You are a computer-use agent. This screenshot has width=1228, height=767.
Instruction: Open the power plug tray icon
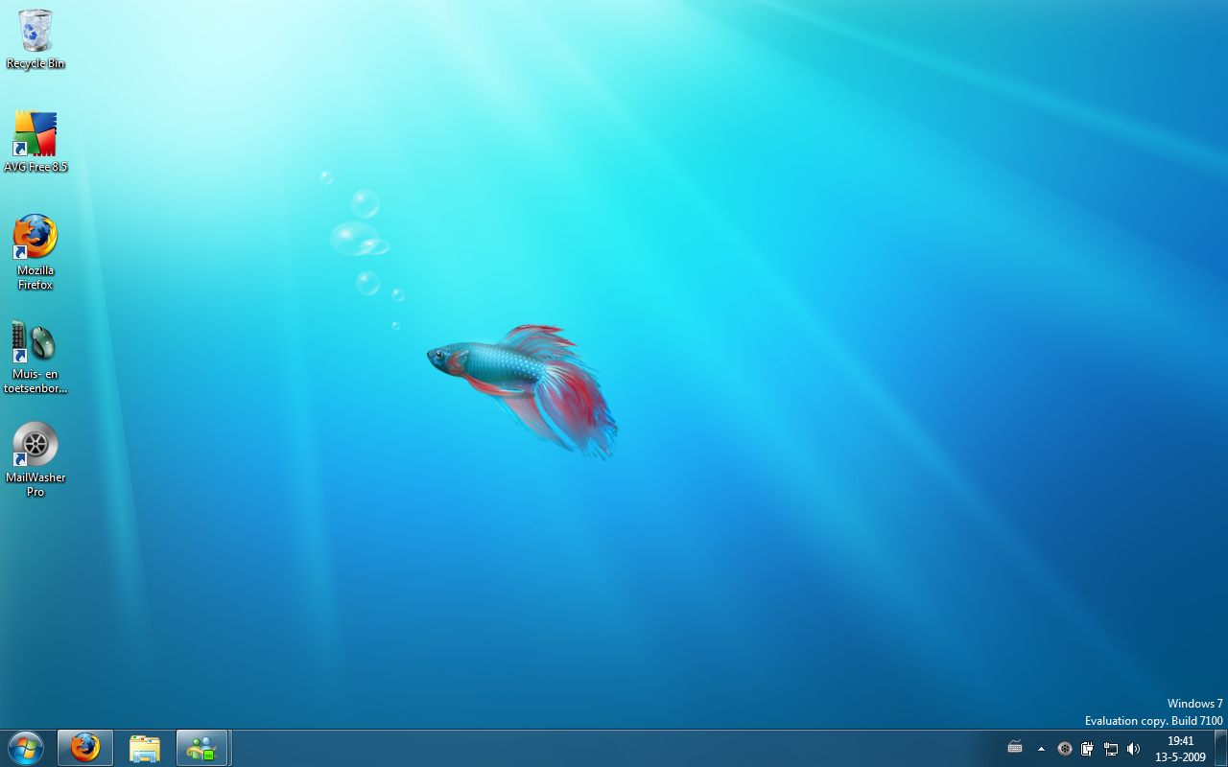pyautogui.click(x=1088, y=749)
